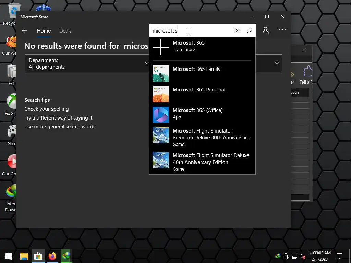Open Internet Download Manager desktop shortcut
This screenshot has width=351, height=263.
(11, 198)
